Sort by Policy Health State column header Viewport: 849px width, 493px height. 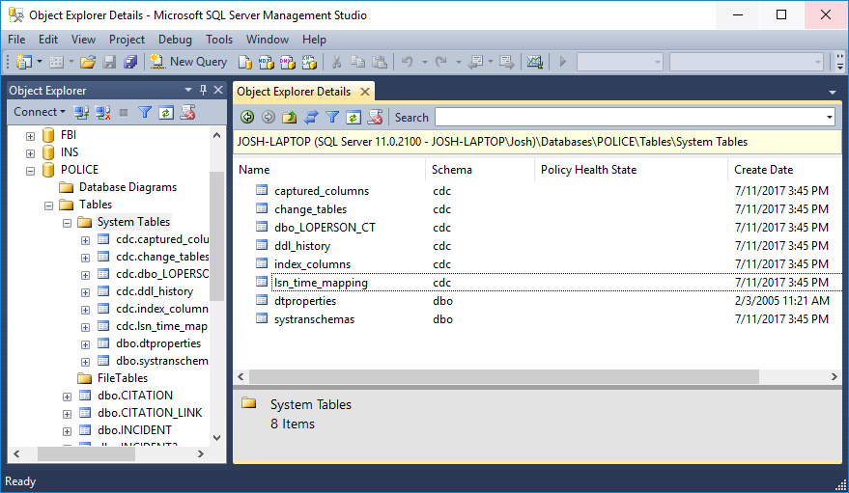[632, 170]
